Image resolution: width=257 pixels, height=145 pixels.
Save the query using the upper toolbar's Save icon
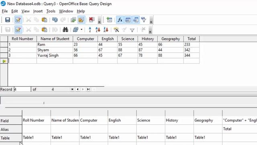click(8, 20)
